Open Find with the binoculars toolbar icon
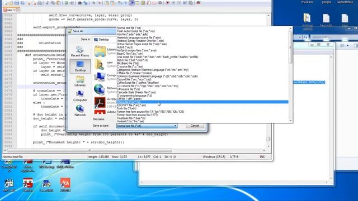Image resolution: width=358 pixels, height=201 pixels. 79,3
